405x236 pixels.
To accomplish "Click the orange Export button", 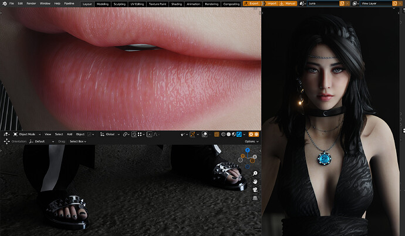I will [251, 4].
